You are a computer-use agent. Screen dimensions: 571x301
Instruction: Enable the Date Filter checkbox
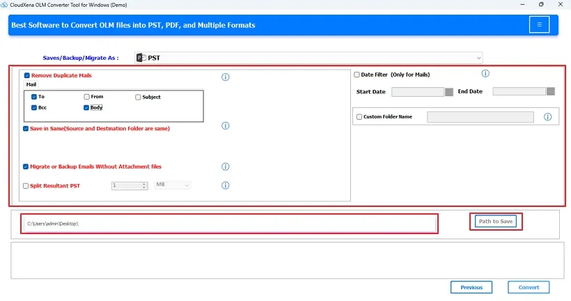pyautogui.click(x=357, y=75)
